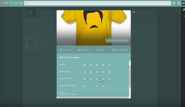Screen dimensions: 185x107
Task: Set DeliveryTime rating to two stars
Action: click(91, 79)
